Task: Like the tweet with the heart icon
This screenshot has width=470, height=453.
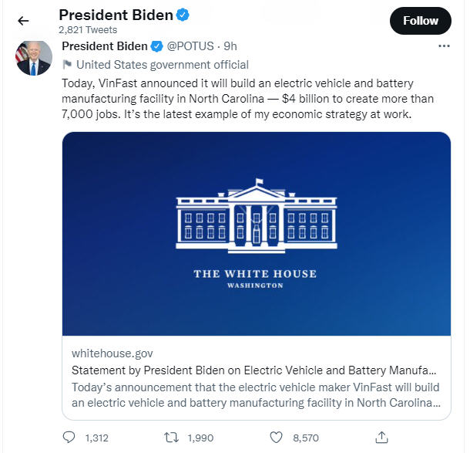Action: pos(277,438)
